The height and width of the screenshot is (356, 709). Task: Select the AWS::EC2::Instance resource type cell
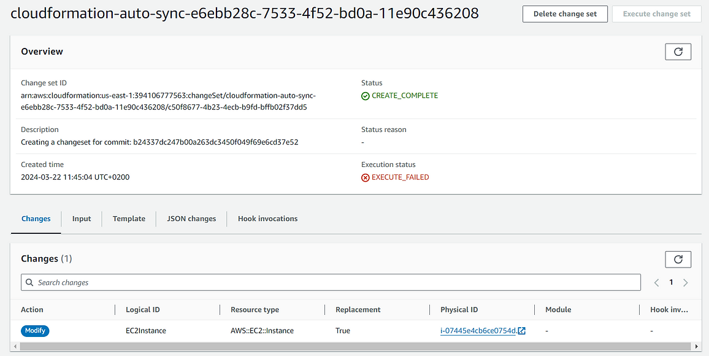tap(263, 331)
